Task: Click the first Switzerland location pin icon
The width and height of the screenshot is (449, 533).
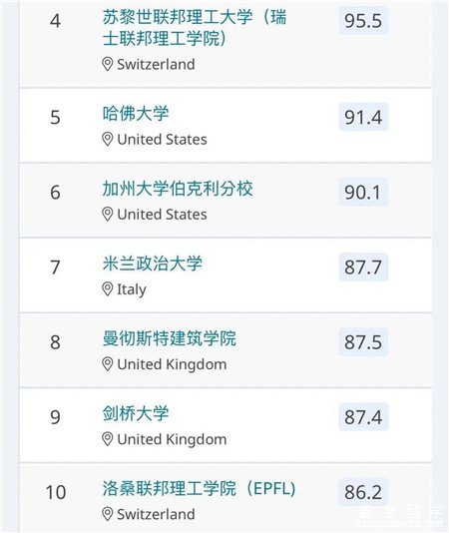Action: point(108,64)
